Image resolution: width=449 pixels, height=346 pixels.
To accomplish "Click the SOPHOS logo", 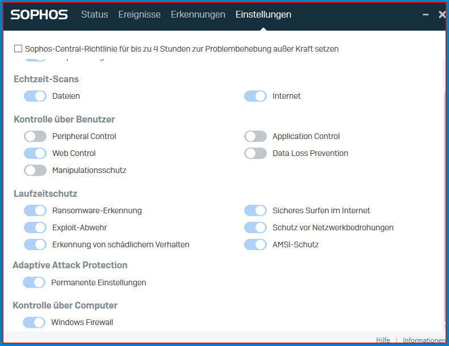I will point(39,15).
